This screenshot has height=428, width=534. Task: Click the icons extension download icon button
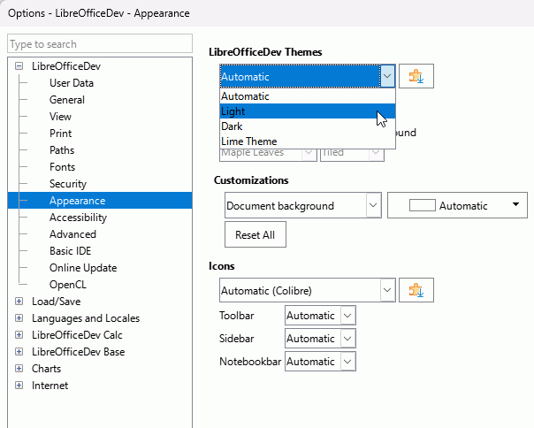click(416, 290)
